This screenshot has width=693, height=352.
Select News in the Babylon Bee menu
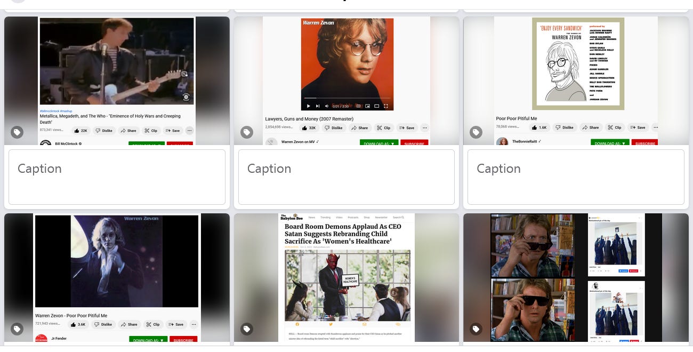click(311, 218)
